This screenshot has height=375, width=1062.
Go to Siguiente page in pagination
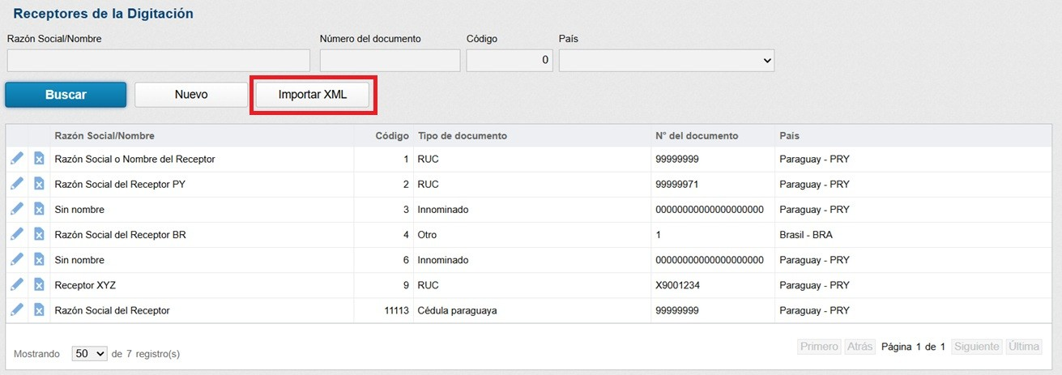coord(976,347)
